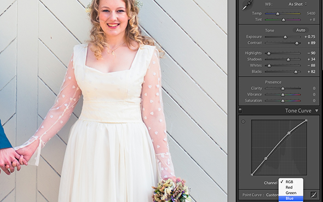Activate the tone curve targeted adjustment tool
The image size is (323, 202).
pyautogui.click(x=243, y=122)
